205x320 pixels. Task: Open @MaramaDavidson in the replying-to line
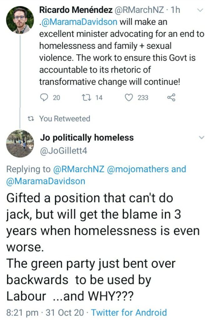coord(46,181)
